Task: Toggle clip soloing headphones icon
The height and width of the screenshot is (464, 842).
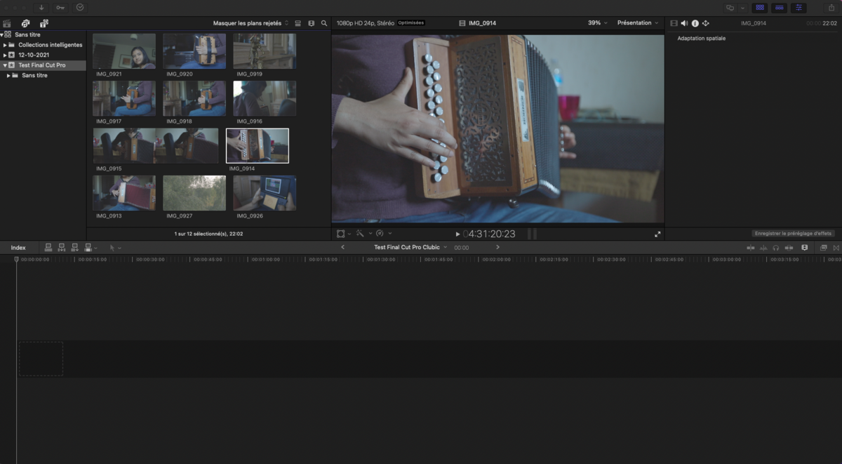Action: (776, 247)
